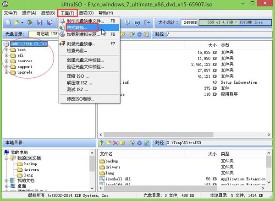This screenshot has width=275, height=201.
Task: Expand the efi folder tree node
Action: tap(6, 55)
